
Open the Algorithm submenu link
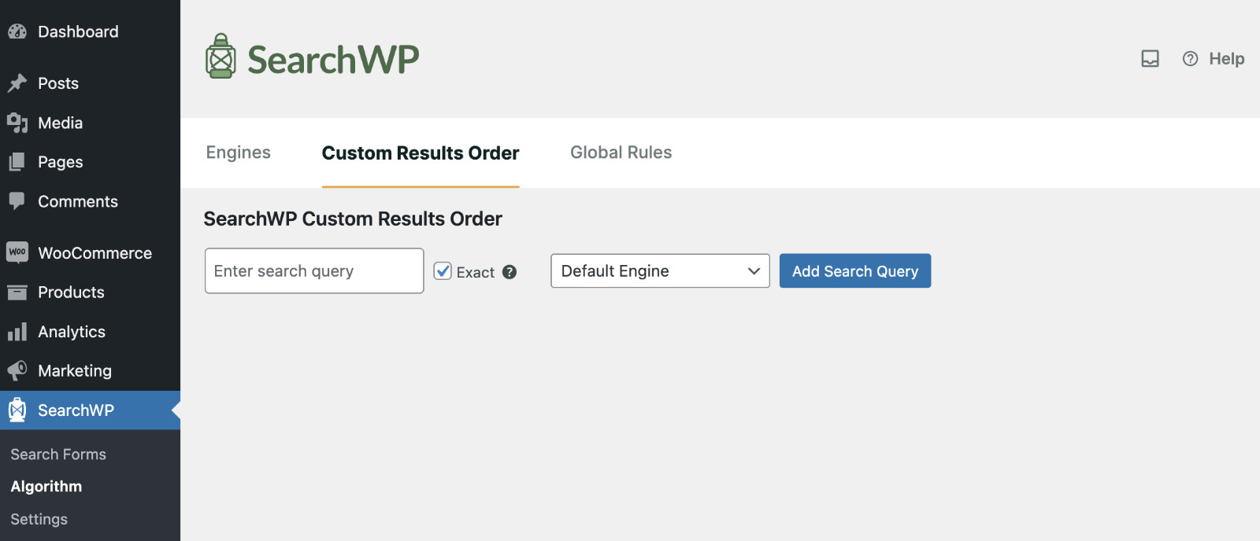click(46, 487)
